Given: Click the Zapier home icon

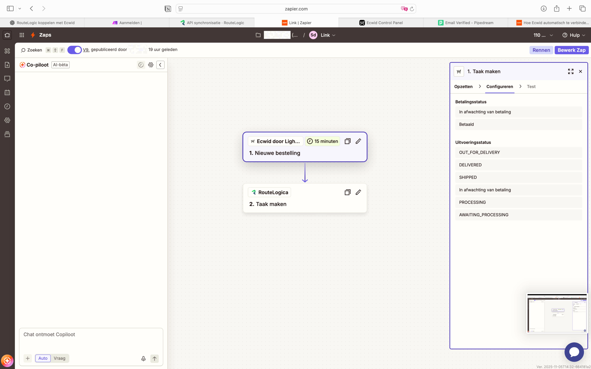Looking at the screenshot, I should pos(7,35).
